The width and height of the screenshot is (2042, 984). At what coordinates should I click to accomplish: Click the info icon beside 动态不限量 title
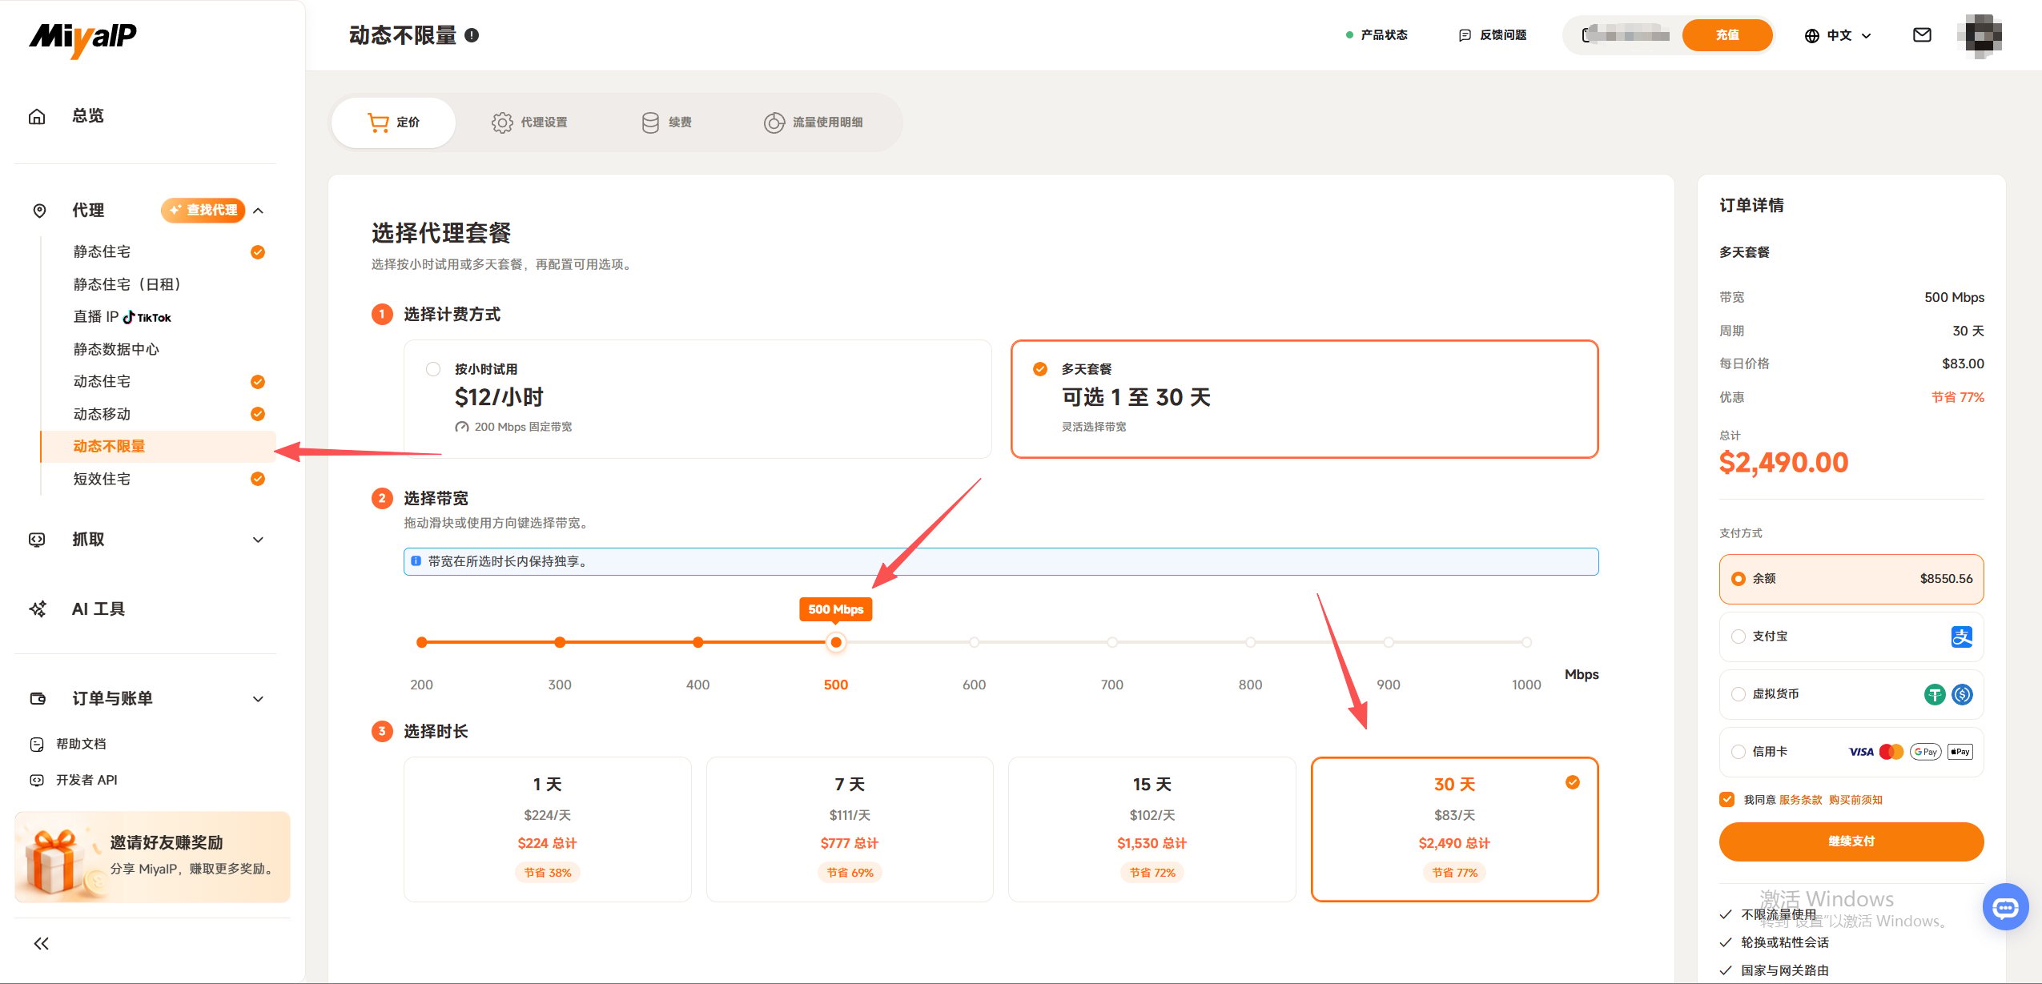click(472, 35)
